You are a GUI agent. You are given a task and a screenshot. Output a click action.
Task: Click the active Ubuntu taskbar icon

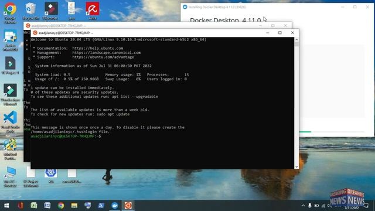click(128, 206)
